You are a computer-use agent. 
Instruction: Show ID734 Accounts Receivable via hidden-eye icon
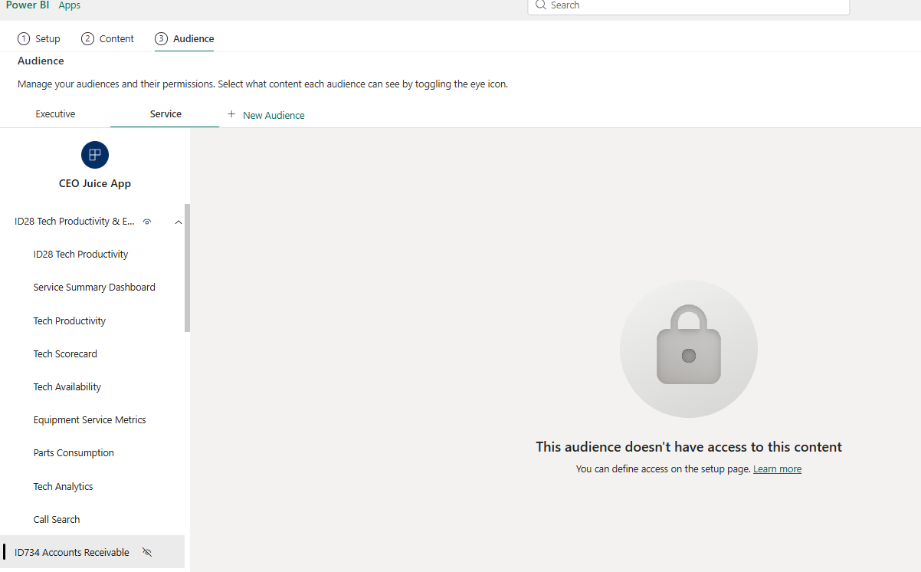coord(147,552)
